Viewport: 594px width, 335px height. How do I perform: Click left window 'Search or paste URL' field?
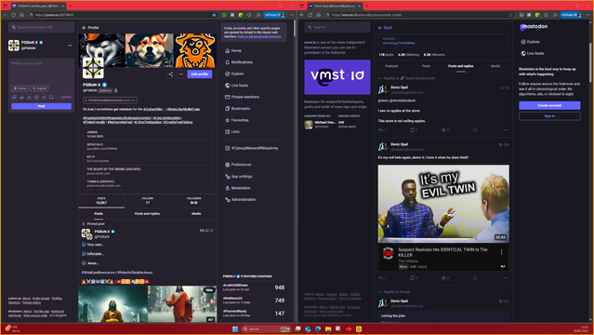click(x=41, y=27)
